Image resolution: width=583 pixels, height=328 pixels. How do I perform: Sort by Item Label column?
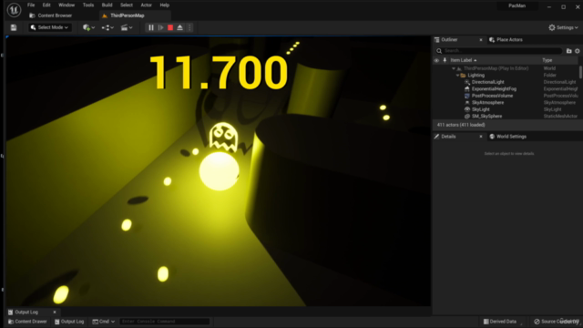(x=464, y=60)
